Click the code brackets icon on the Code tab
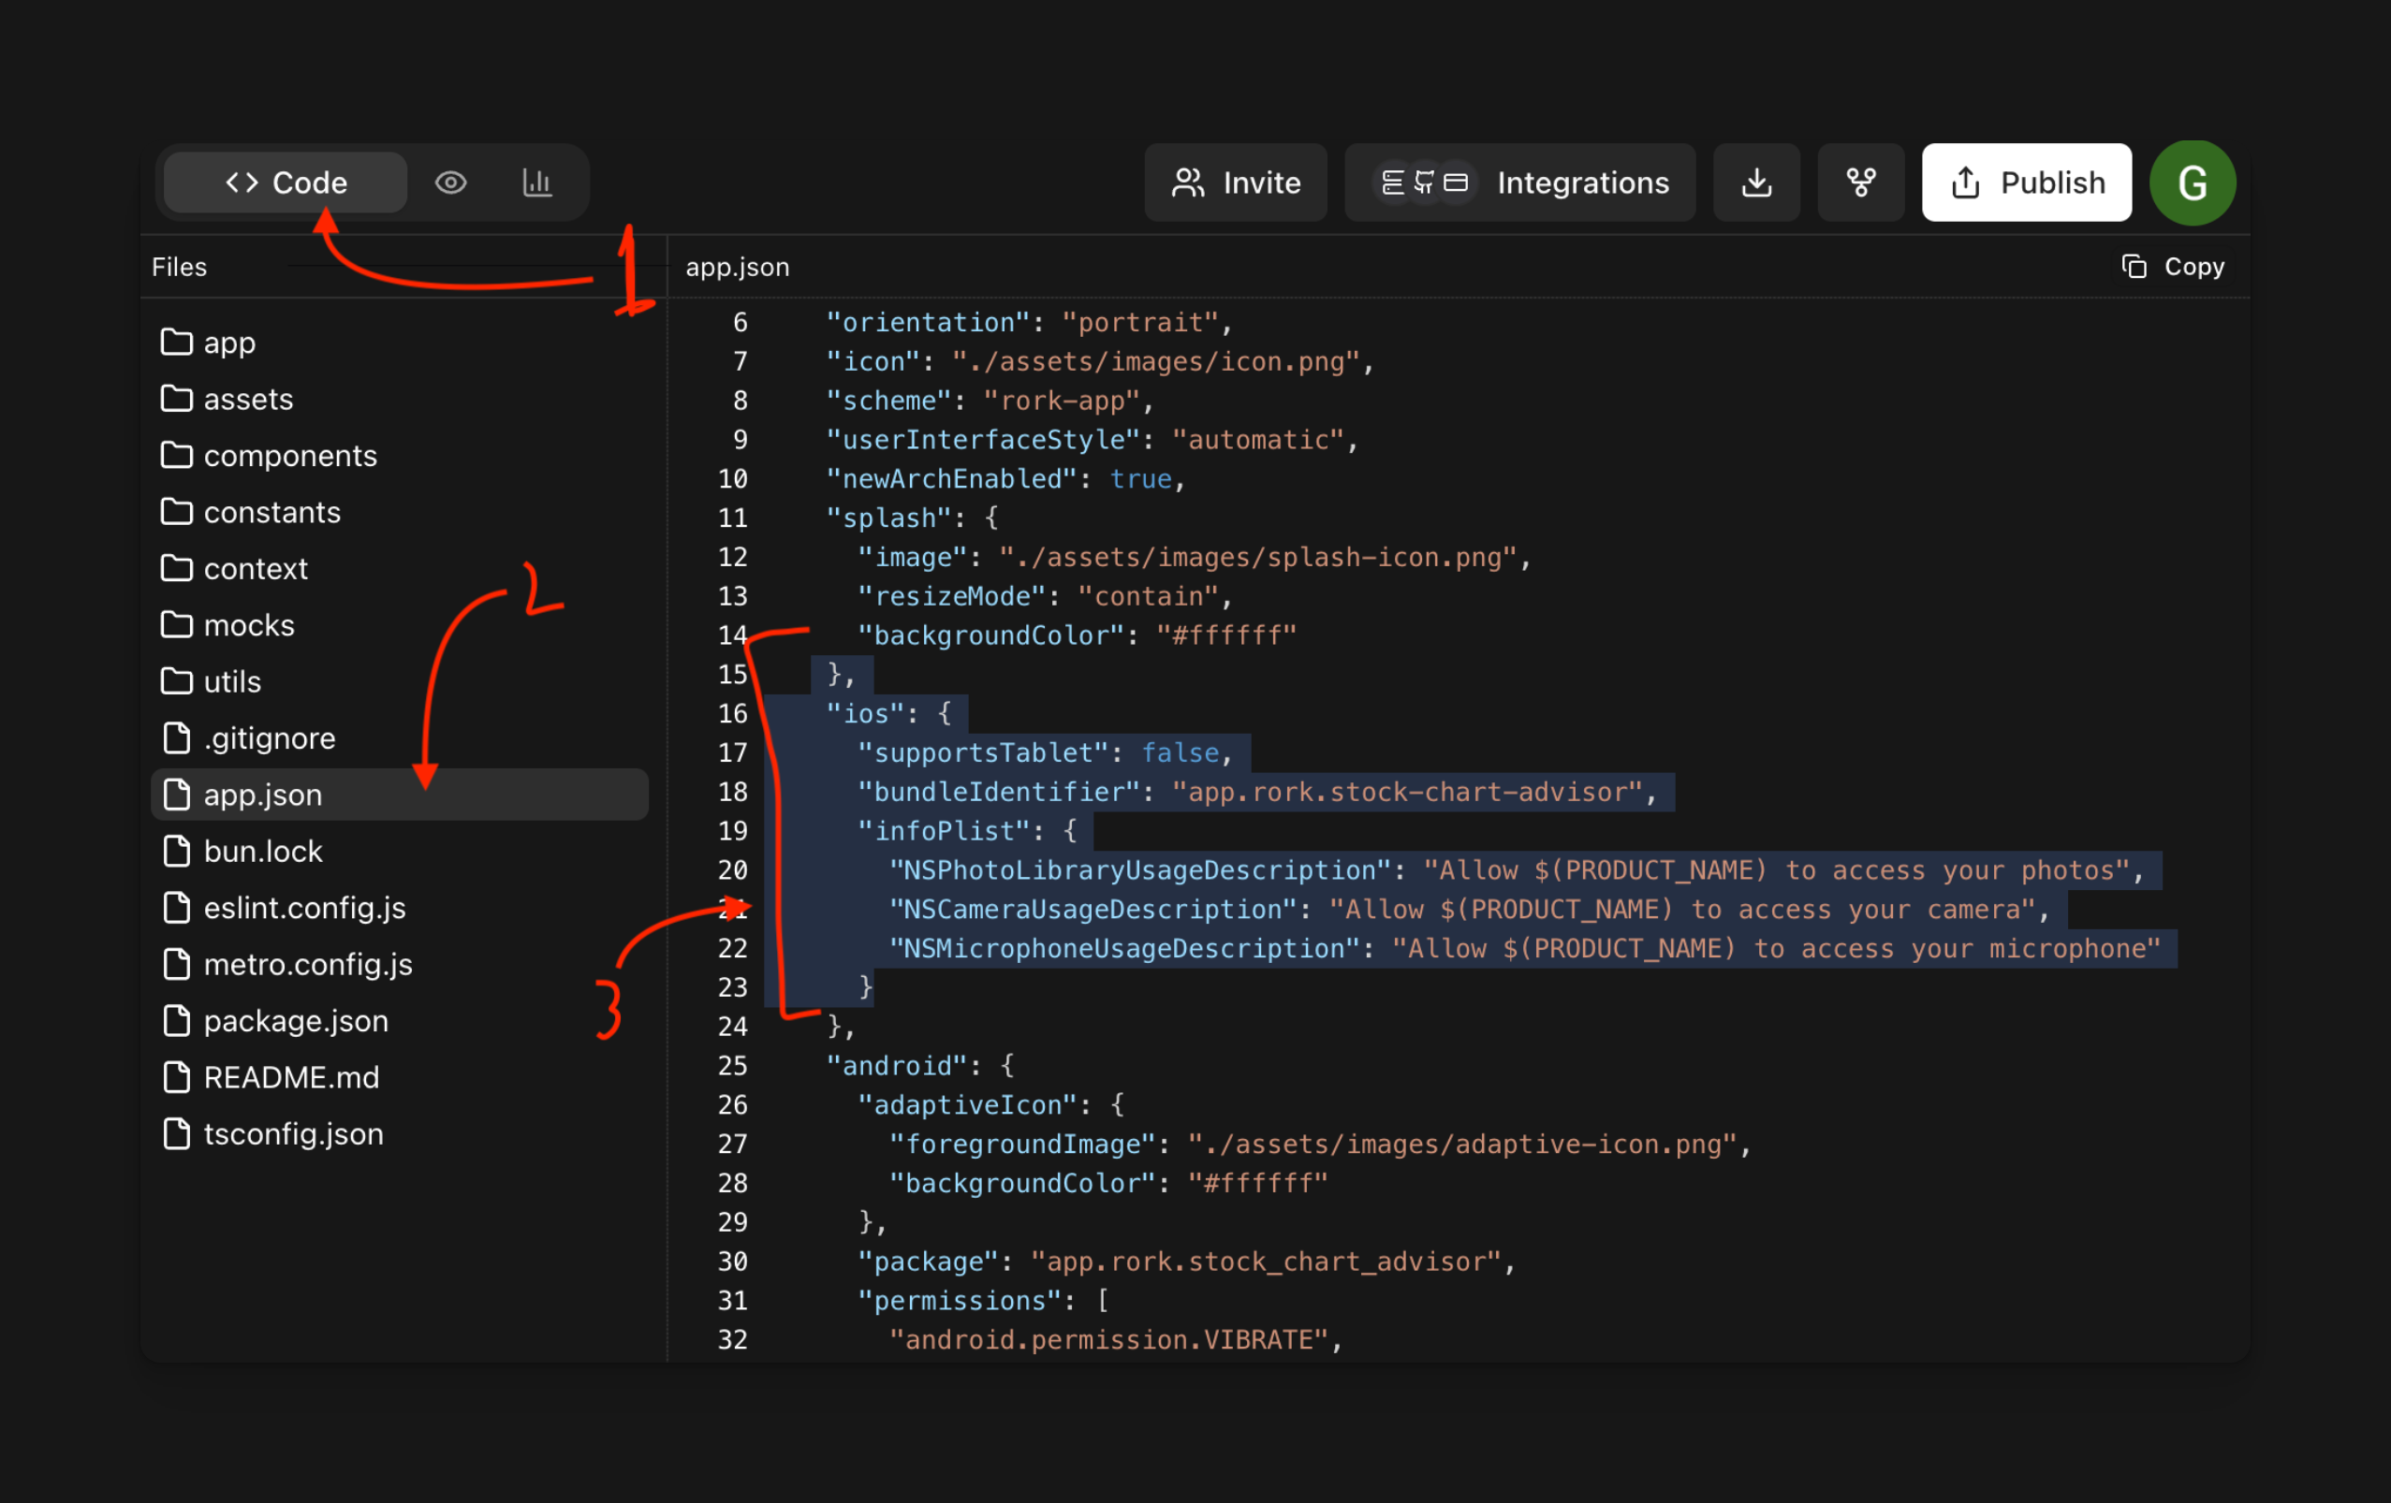The image size is (2391, 1503). (x=242, y=182)
